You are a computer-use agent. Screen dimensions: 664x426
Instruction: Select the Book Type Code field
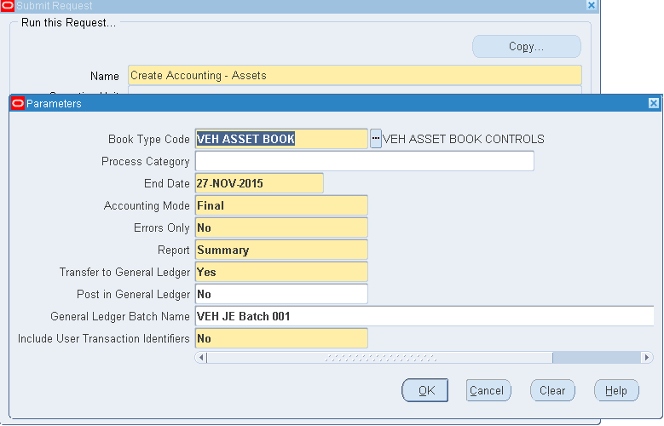[281, 139]
